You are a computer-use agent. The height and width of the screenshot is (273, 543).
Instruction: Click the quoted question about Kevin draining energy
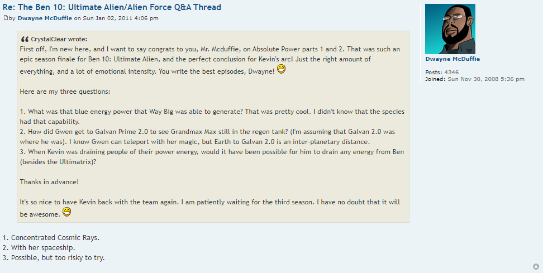tap(212, 152)
